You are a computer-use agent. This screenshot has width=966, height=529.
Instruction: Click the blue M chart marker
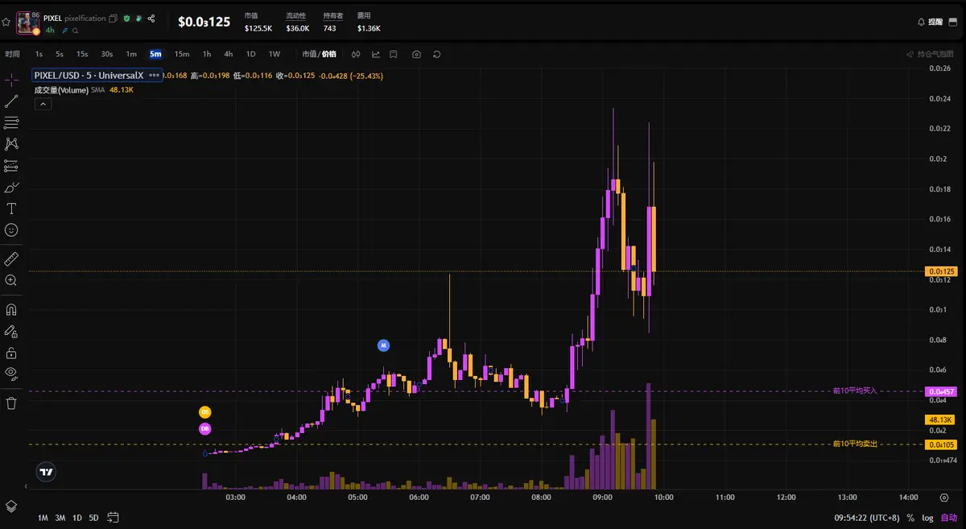click(384, 345)
